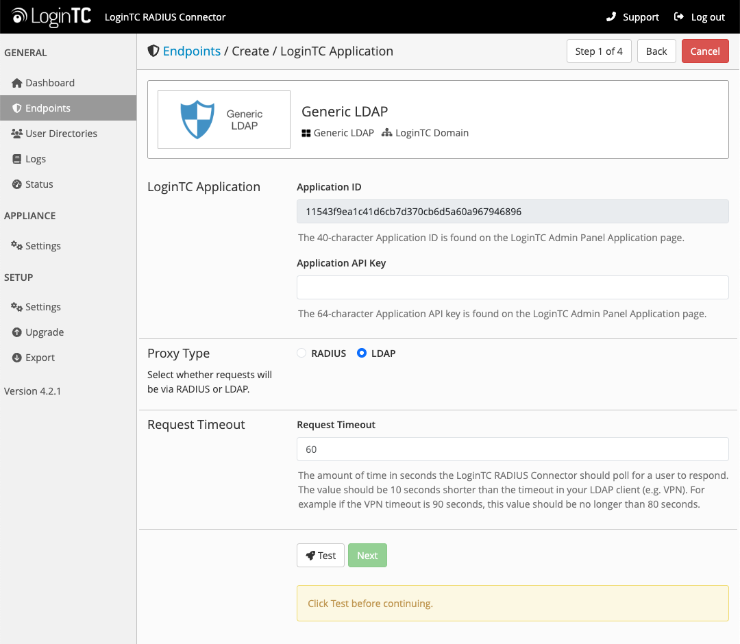Go back using the Back button
Screen dimensions: 740x644
click(x=656, y=51)
